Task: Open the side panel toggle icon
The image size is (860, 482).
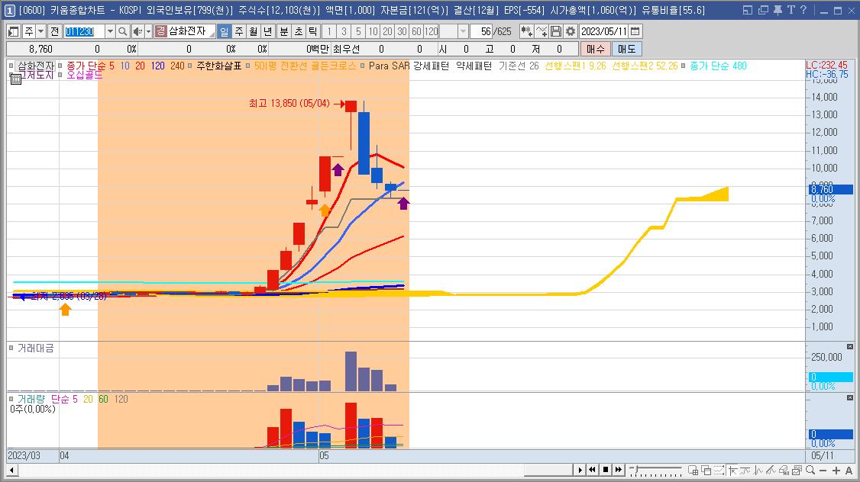Action: [14, 32]
